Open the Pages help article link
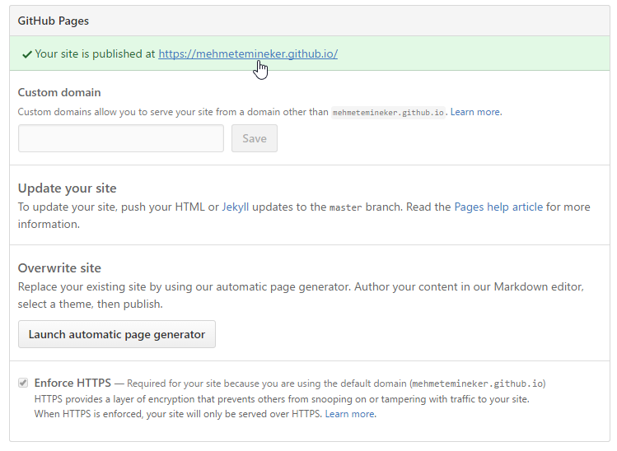This screenshot has height=451, width=617. (x=498, y=207)
